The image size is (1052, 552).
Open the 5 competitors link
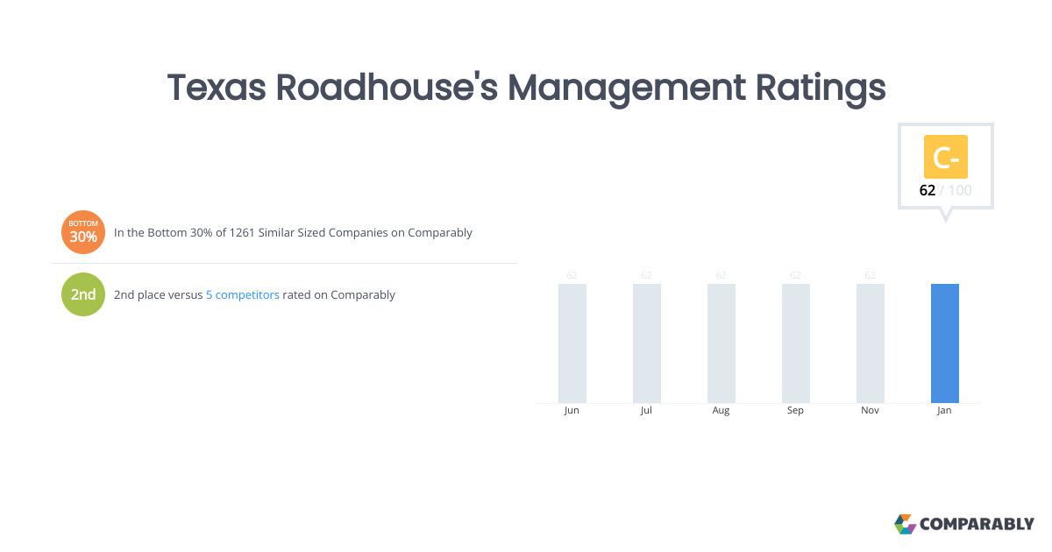243,294
